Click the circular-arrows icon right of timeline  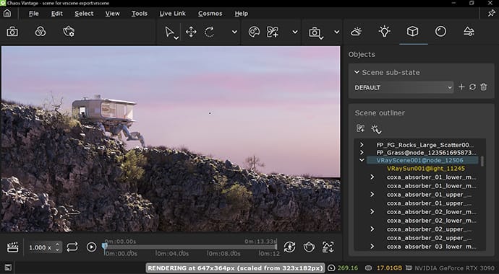[289, 247]
